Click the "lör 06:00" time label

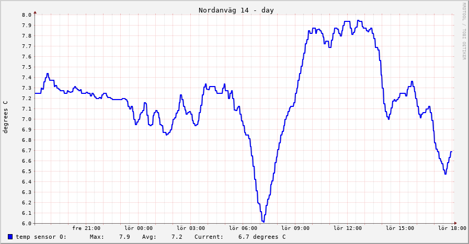tap(243, 228)
